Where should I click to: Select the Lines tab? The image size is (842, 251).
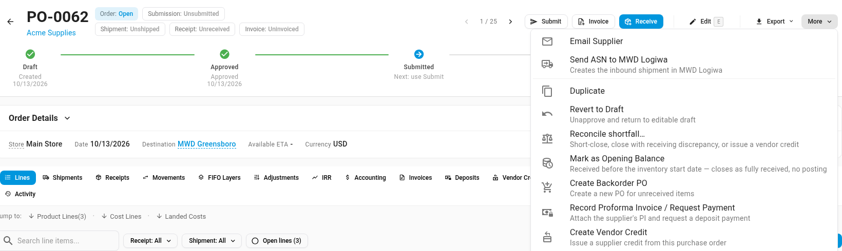click(18, 178)
